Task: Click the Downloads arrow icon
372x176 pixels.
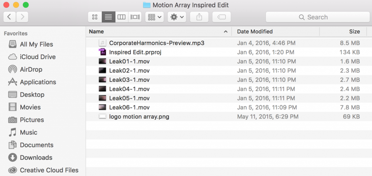Action: coord(13,157)
